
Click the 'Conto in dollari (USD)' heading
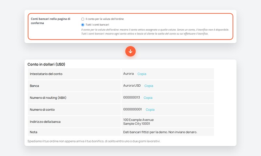(46, 64)
